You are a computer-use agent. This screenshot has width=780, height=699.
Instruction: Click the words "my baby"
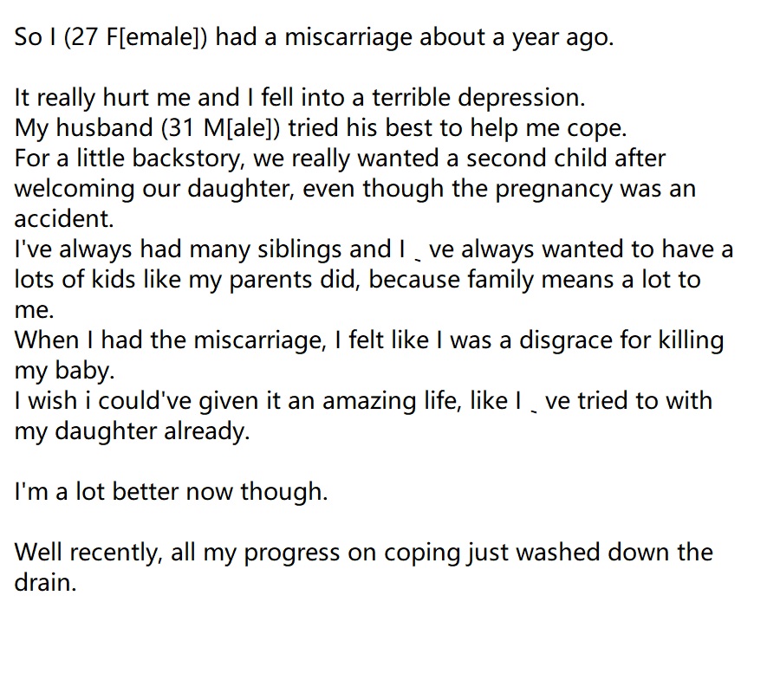click(62, 371)
